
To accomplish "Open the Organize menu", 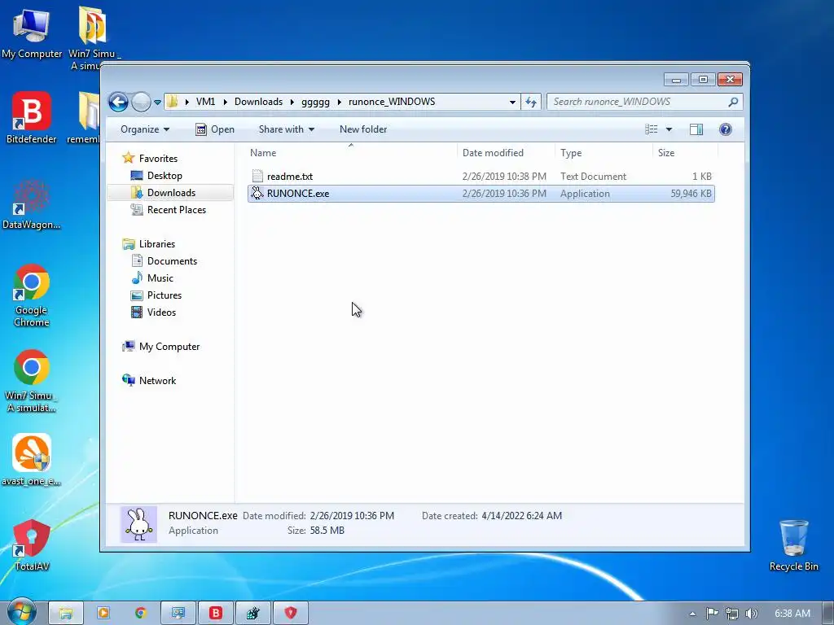I will (x=145, y=129).
